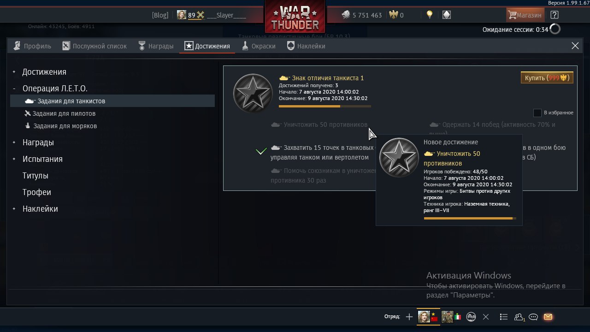The image size is (590, 332).
Task: Click the lightbulb hints icon
Action: point(430,15)
